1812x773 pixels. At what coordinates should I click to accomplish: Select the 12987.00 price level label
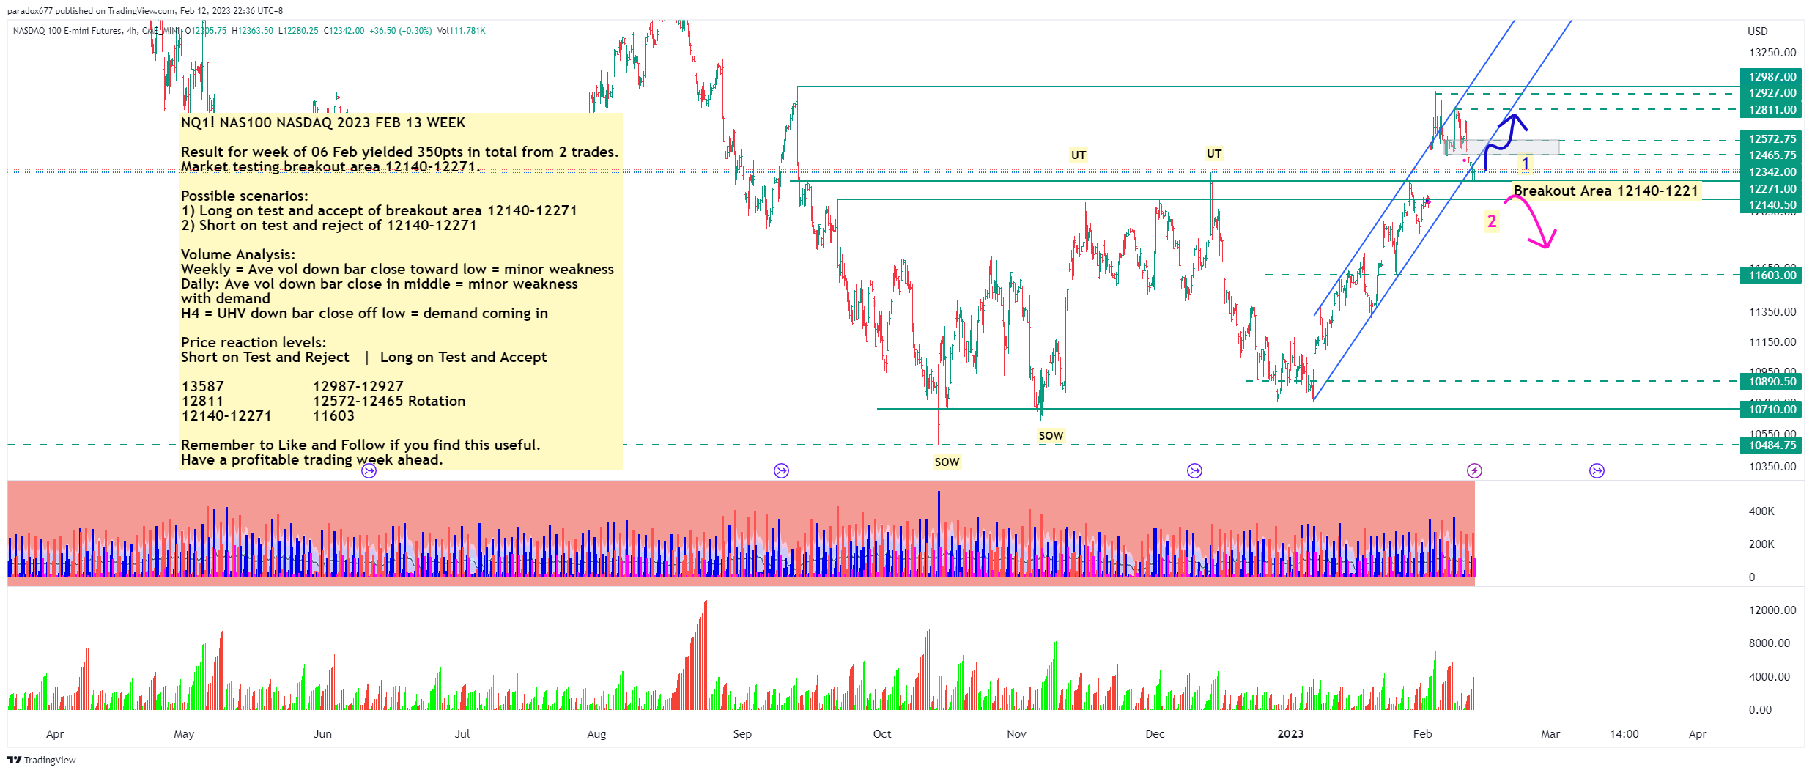pyautogui.click(x=1771, y=77)
